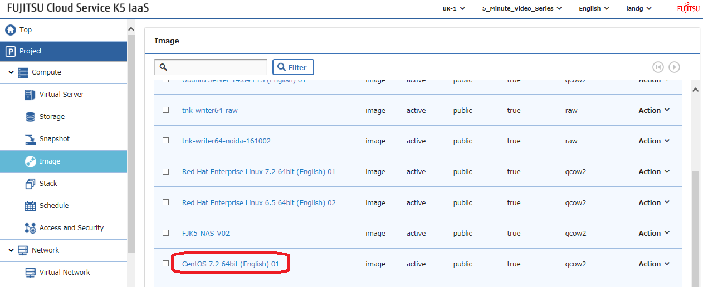The height and width of the screenshot is (287, 703).
Task: Click the Stack icon in sidebar
Action: click(30, 184)
